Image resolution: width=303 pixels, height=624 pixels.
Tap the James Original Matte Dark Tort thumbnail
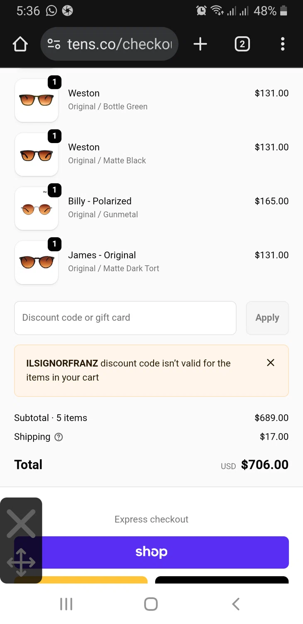pyautogui.click(x=37, y=262)
